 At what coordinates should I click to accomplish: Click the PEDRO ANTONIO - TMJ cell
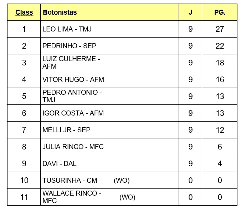72,96
